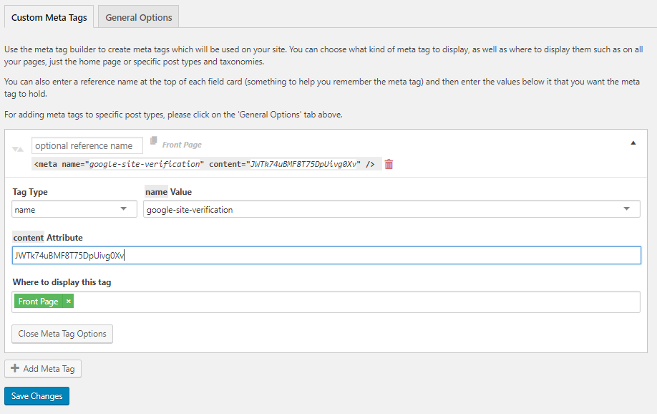Select the Custom Meta Tags tab
Viewport: 657px width, 414px height.
click(x=49, y=16)
